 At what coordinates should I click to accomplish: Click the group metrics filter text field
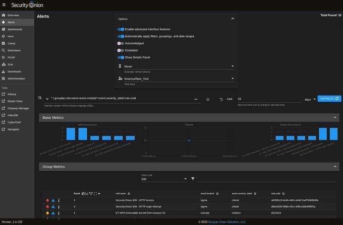[x=267, y=179]
